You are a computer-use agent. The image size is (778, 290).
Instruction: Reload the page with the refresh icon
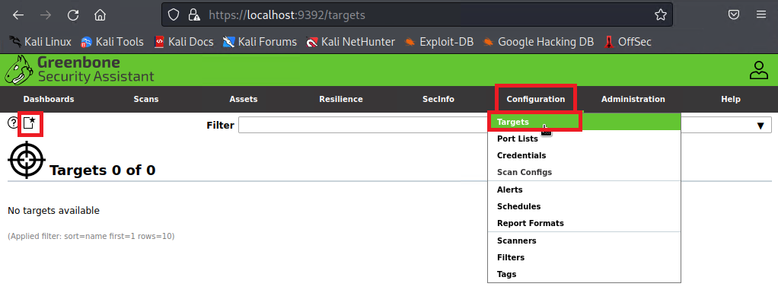tap(73, 15)
